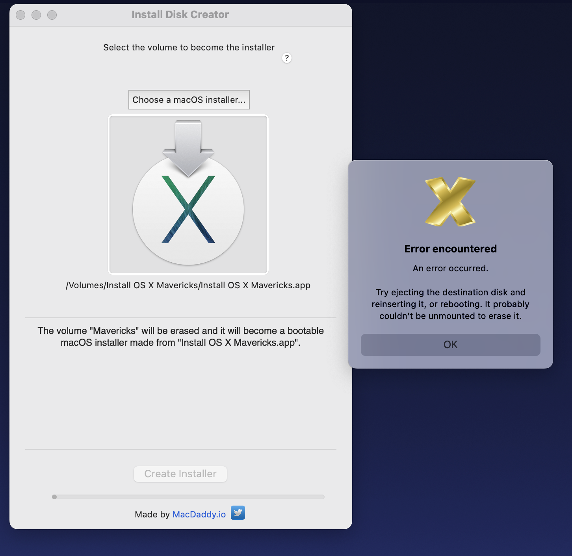Open the MacDaddy.io link

(x=199, y=514)
